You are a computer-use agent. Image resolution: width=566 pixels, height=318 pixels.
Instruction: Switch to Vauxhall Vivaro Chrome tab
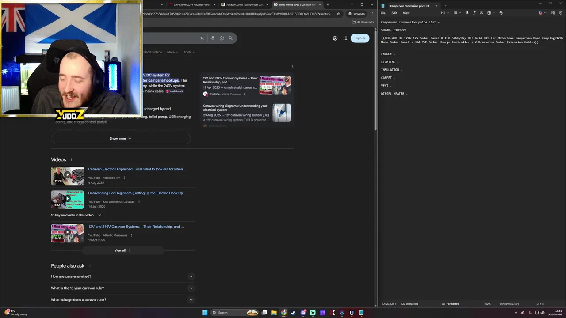[191, 4]
